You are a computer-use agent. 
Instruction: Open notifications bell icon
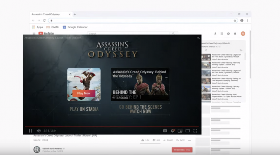coord(235,34)
